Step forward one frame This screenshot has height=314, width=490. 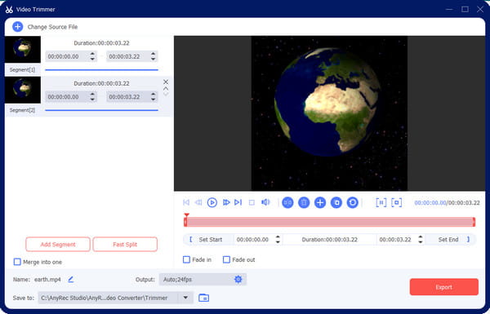tap(226, 202)
